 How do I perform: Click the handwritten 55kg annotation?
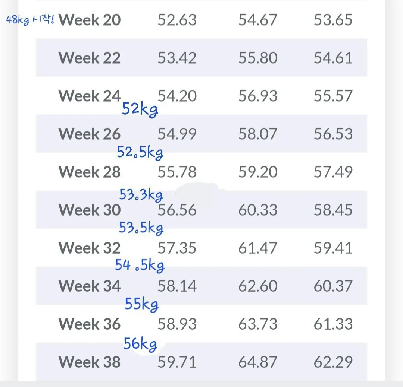point(142,305)
